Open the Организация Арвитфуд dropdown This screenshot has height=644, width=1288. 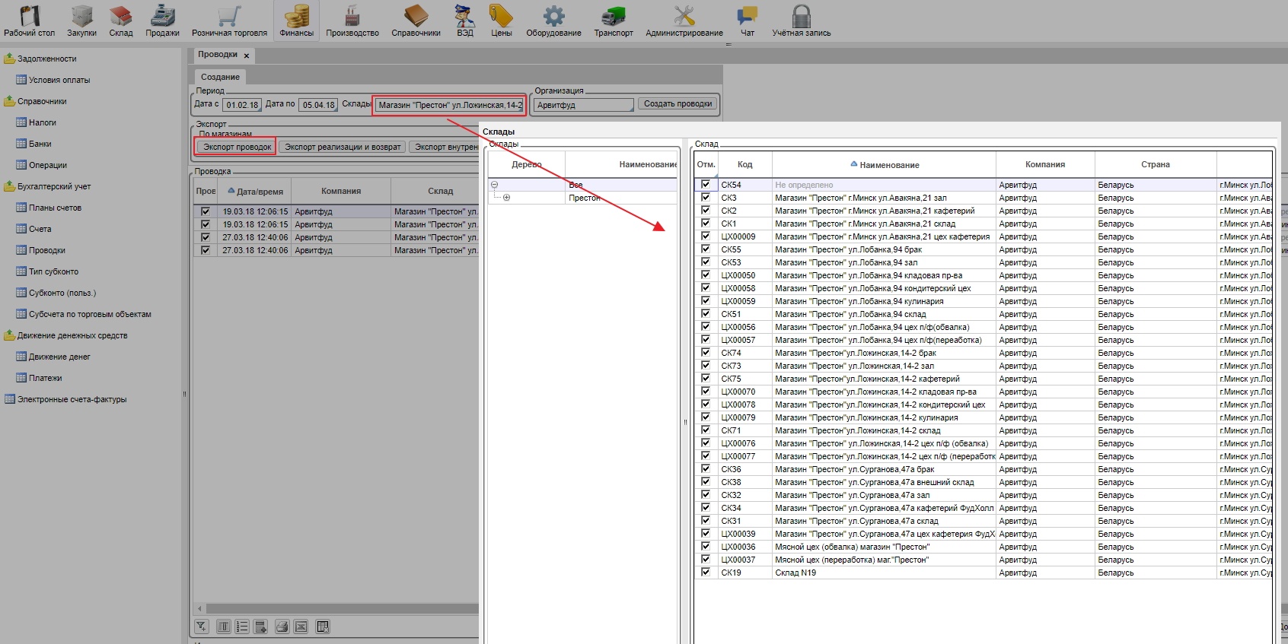[583, 105]
